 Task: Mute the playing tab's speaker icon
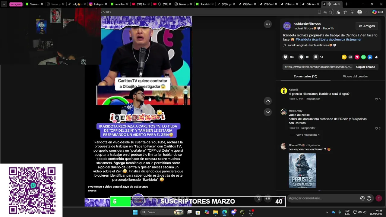(329, 4)
